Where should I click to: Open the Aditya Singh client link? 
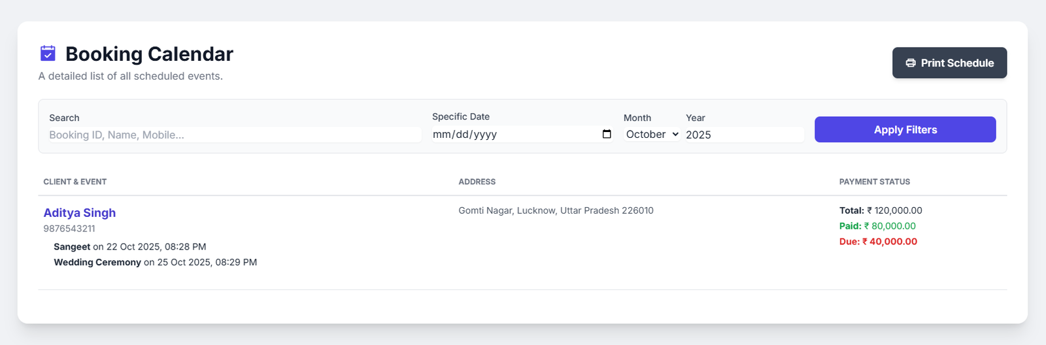(x=79, y=213)
